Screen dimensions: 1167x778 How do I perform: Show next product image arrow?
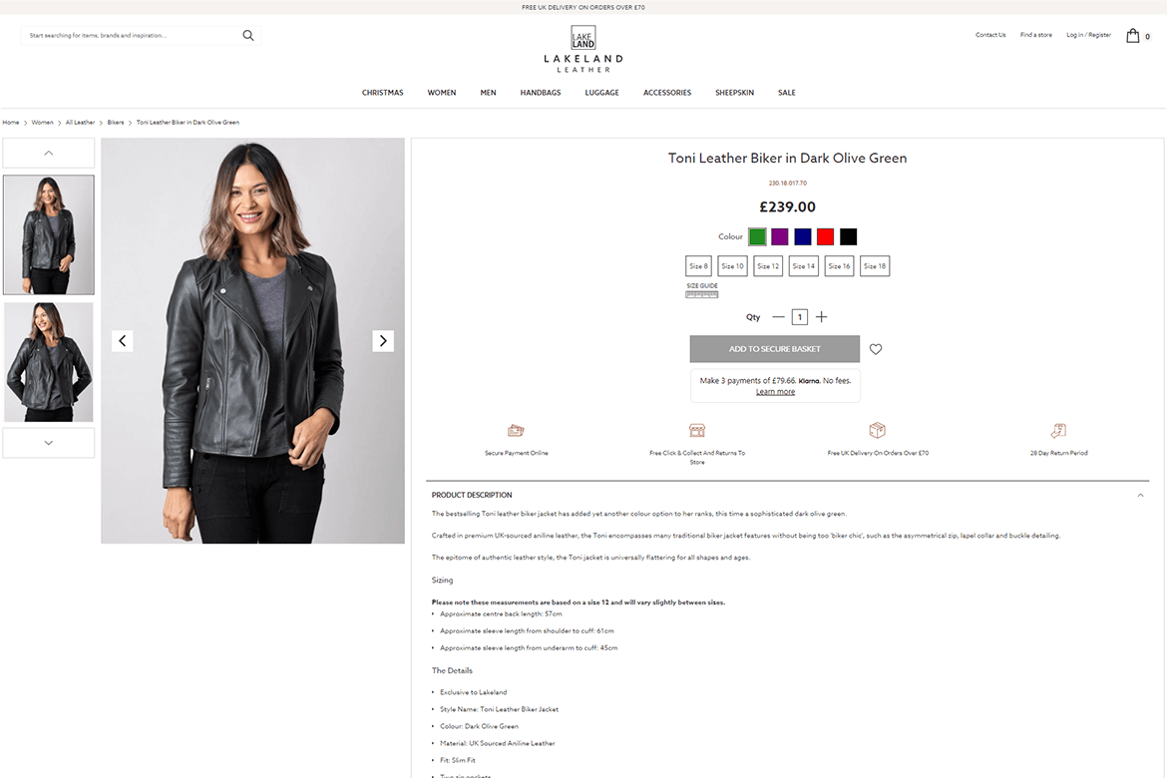tap(383, 341)
